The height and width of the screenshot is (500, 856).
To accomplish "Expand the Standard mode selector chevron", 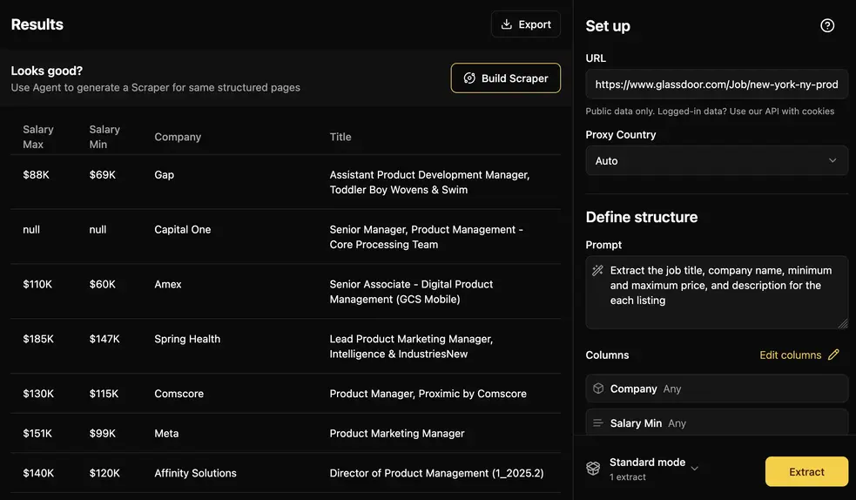I will [x=694, y=469].
